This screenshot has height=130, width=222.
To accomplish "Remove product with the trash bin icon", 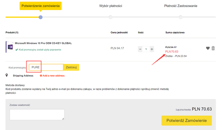I will pos(213,48).
